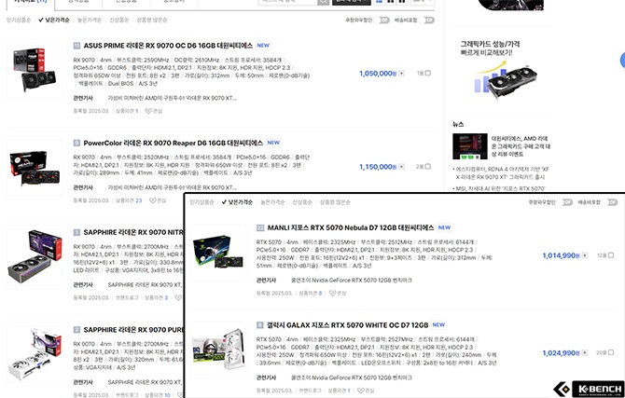Viewport: 625px width, 398px height.
Task: Click the 1,150,000원 price
Action: click(378, 167)
